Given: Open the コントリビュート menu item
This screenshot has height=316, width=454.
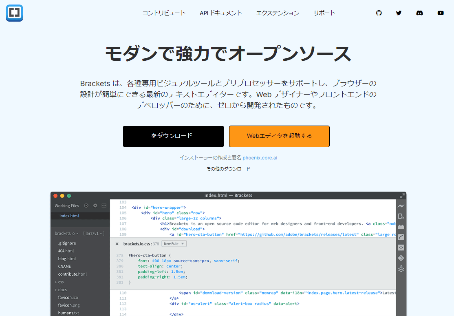Looking at the screenshot, I should [x=164, y=13].
